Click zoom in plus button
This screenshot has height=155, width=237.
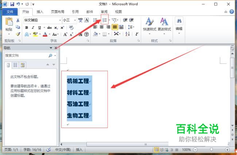[227, 150]
